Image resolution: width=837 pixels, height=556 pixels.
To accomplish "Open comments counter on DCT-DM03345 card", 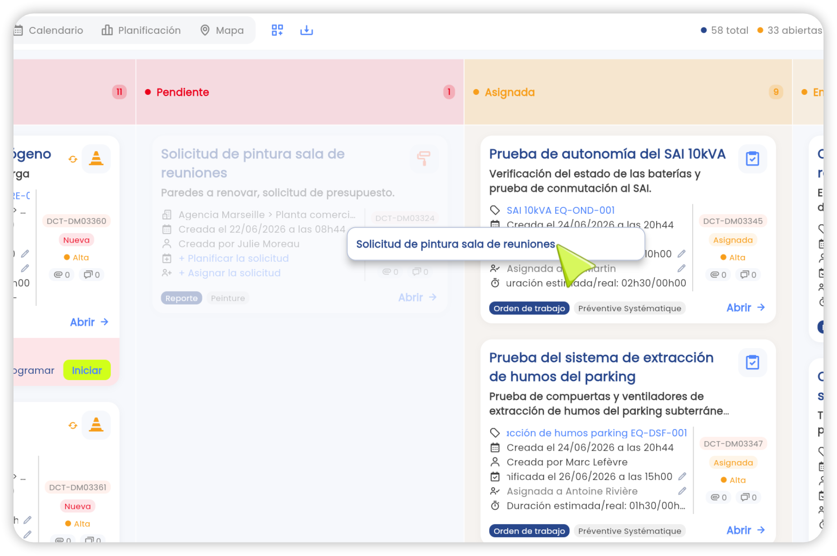I will coord(749,274).
